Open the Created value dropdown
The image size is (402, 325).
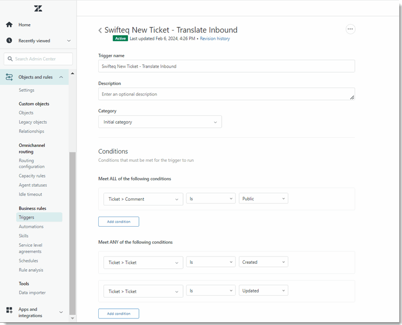coord(263,262)
